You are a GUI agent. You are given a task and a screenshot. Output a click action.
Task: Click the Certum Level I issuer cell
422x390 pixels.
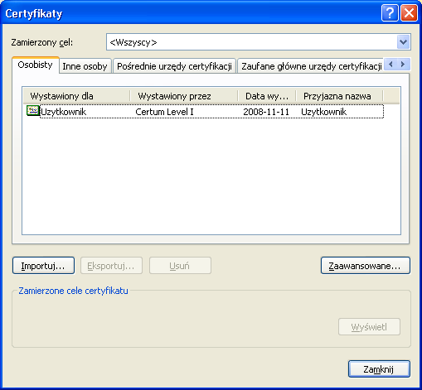[x=165, y=112]
